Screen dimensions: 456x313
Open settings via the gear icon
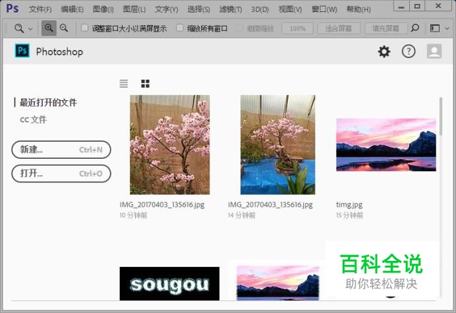pyautogui.click(x=384, y=52)
